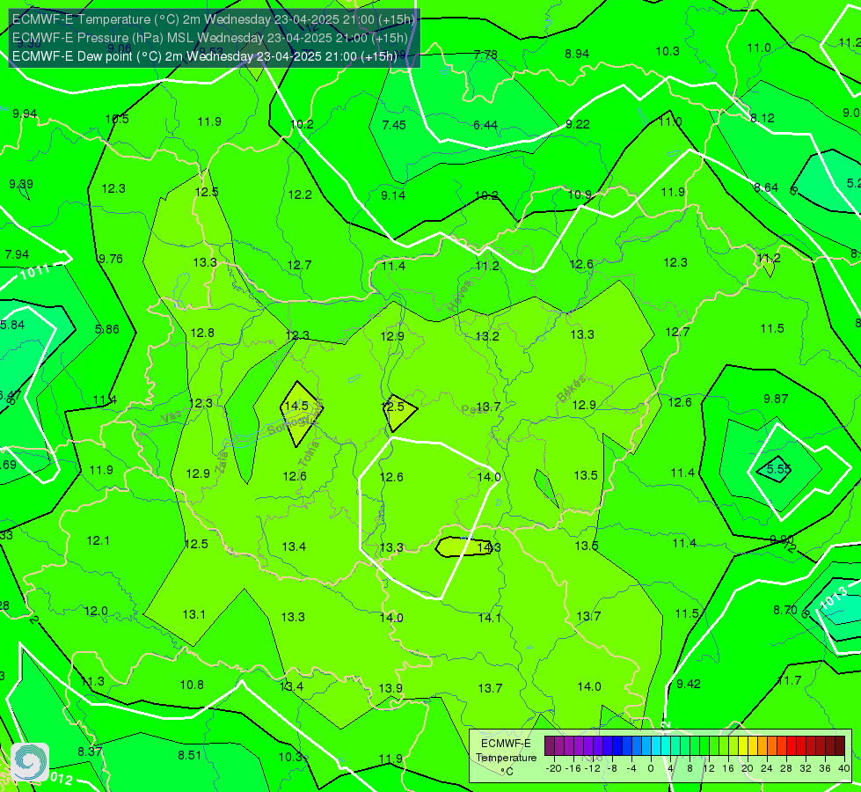861x792 pixels.
Task: Click the 6.44 temperature value
Action: [x=485, y=125]
